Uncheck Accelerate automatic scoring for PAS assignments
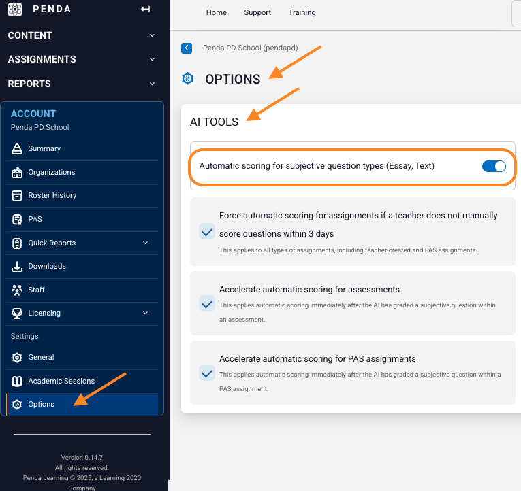Viewport: 521px width, 491px height. coord(206,373)
